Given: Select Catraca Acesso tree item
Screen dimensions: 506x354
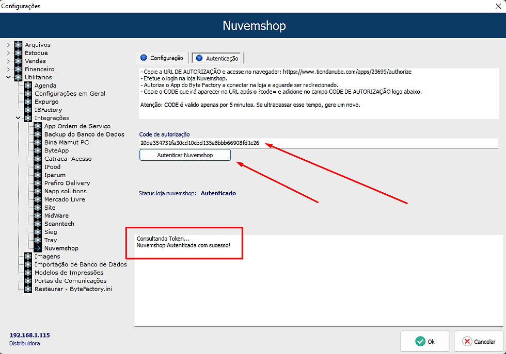Looking at the screenshot, I should 68,159.
